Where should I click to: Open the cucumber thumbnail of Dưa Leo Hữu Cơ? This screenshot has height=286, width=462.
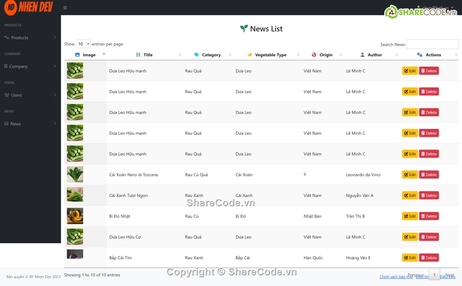pyautogui.click(x=75, y=236)
